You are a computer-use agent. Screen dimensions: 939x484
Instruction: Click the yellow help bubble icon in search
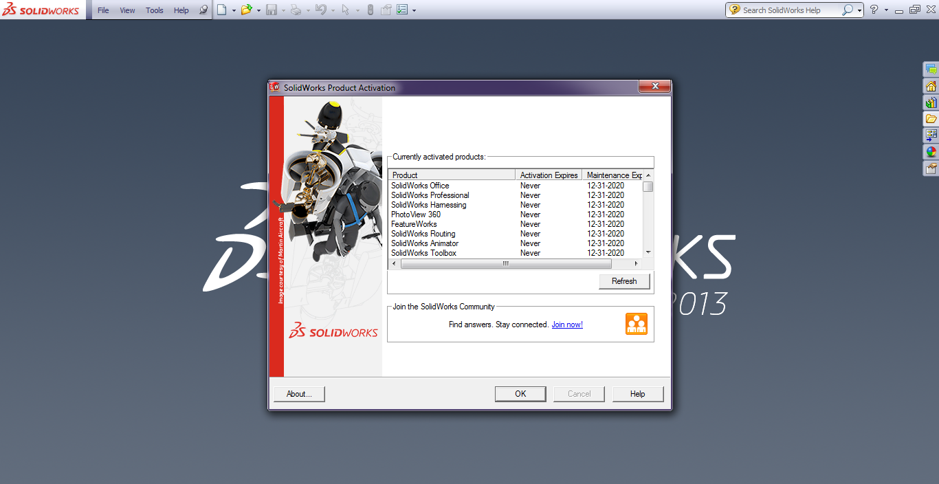[735, 10]
